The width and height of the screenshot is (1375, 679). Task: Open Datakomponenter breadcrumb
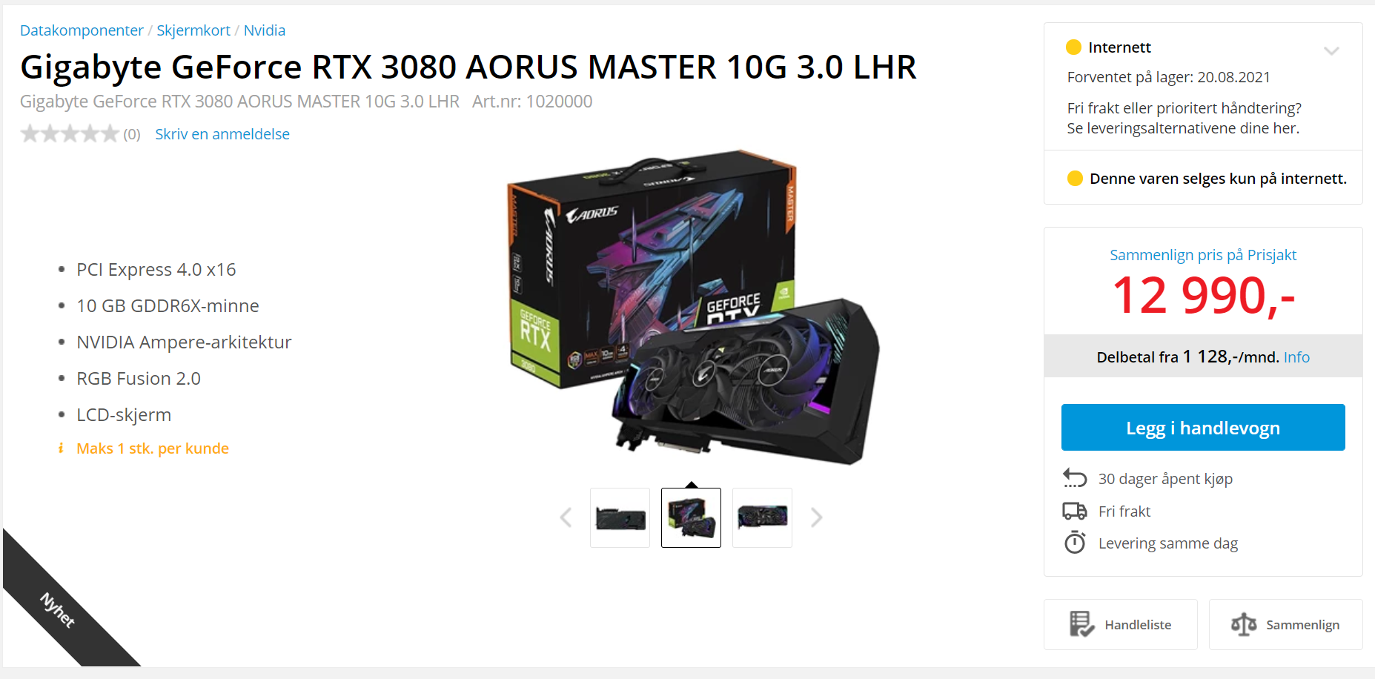(82, 30)
